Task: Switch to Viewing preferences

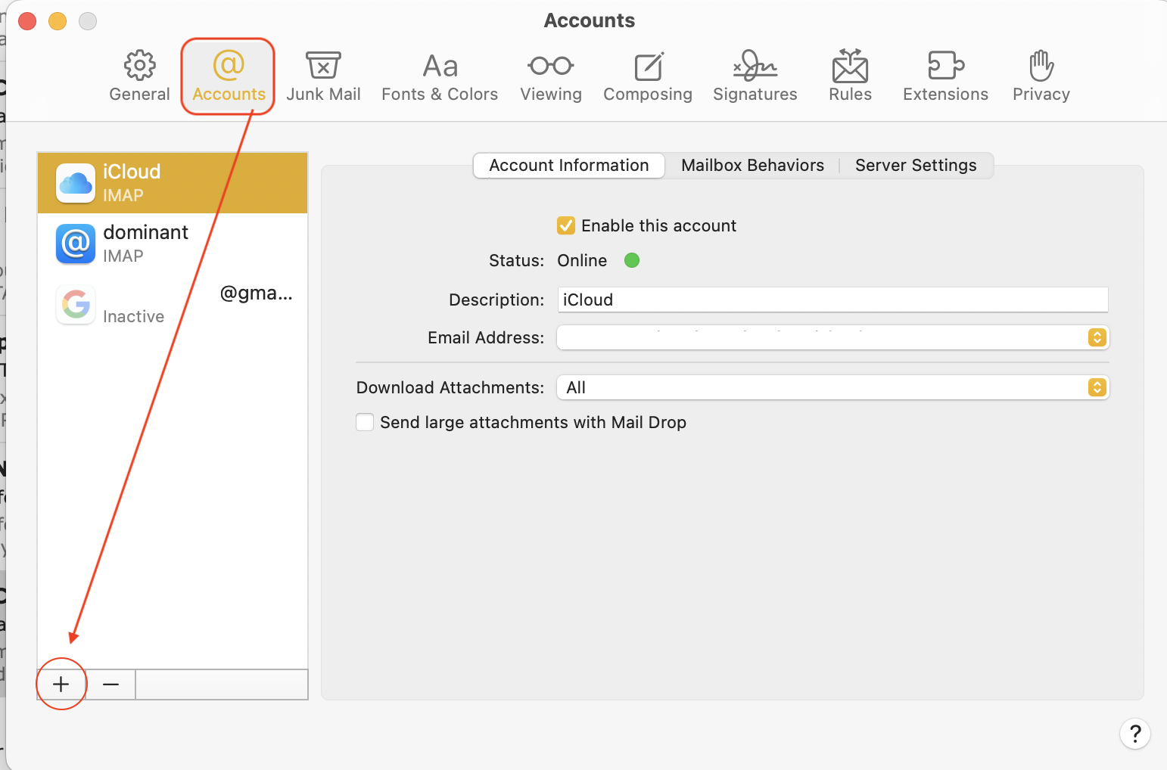Action: (551, 76)
